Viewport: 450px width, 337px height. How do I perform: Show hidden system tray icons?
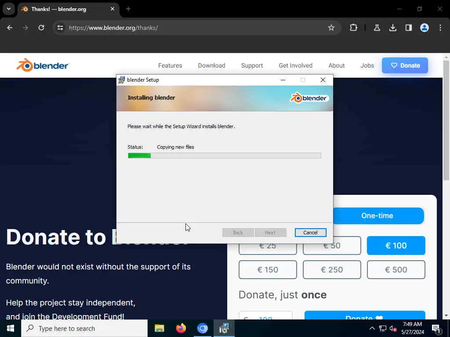[x=372, y=328]
